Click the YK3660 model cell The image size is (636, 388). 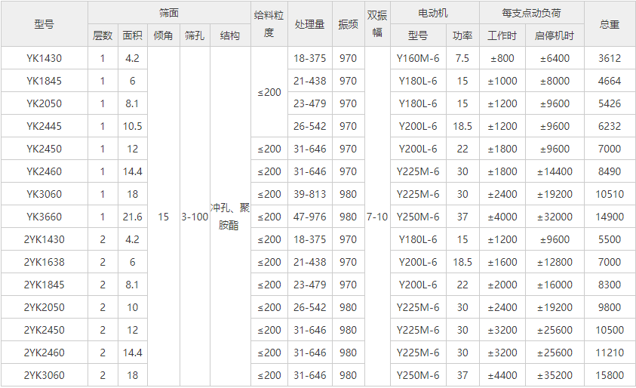point(45,217)
